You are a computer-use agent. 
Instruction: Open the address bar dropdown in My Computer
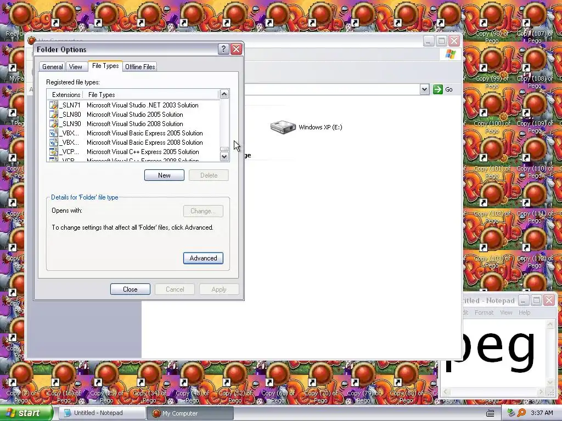(x=424, y=89)
